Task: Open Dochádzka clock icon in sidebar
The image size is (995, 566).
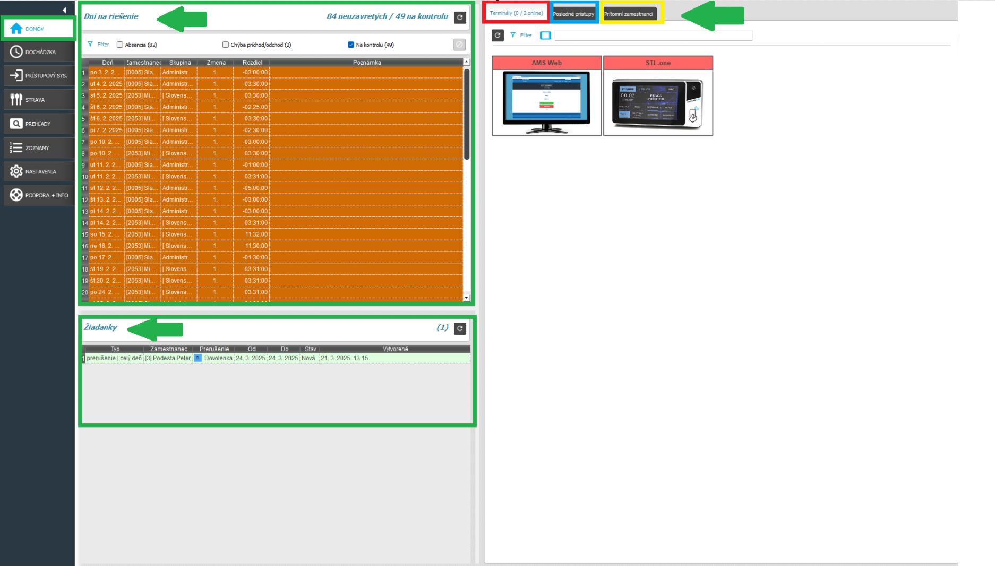Action: [16, 52]
